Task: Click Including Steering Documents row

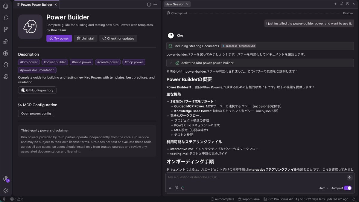Action: (x=260, y=46)
